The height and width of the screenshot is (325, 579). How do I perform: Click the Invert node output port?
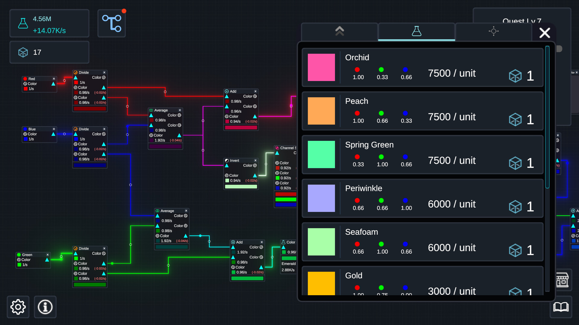(255, 175)
